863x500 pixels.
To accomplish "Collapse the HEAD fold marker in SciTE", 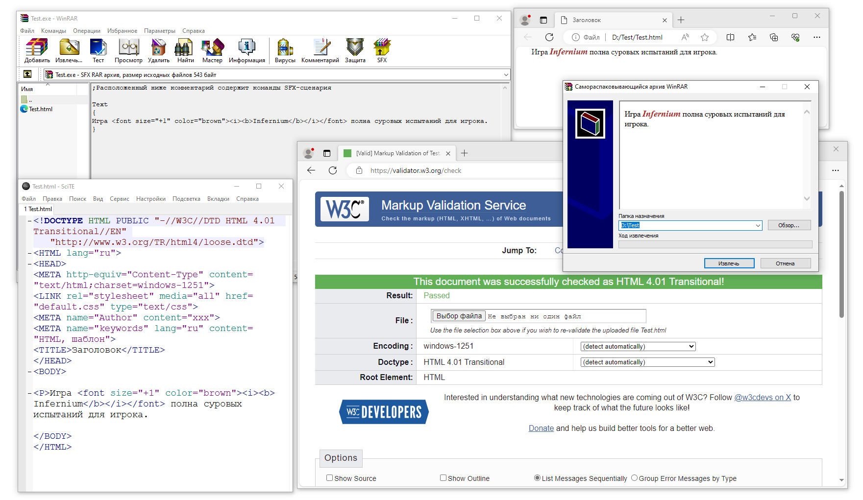I will (29, 264).
